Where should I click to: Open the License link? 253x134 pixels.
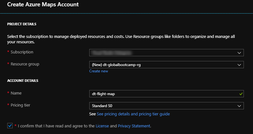pyautogui.click(x=102, y=126)
